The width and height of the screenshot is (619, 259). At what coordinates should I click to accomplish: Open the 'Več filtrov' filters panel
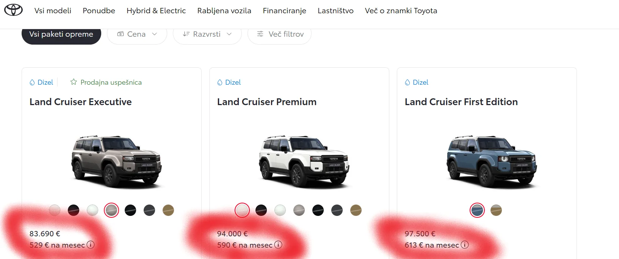pyautogui.click(x=280, y=34)
